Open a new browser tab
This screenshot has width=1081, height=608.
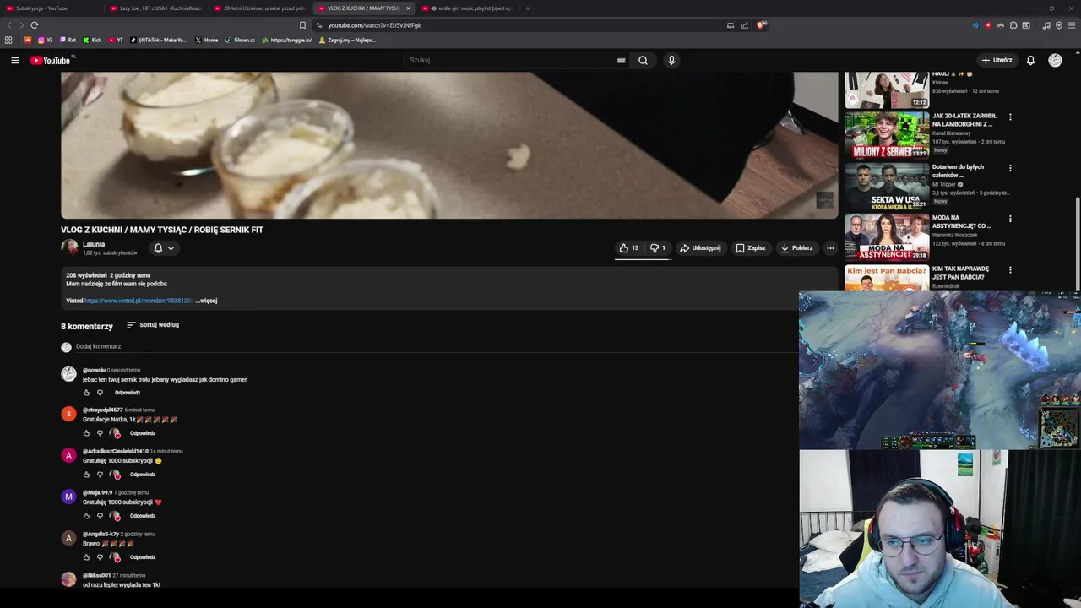[527, 8]
